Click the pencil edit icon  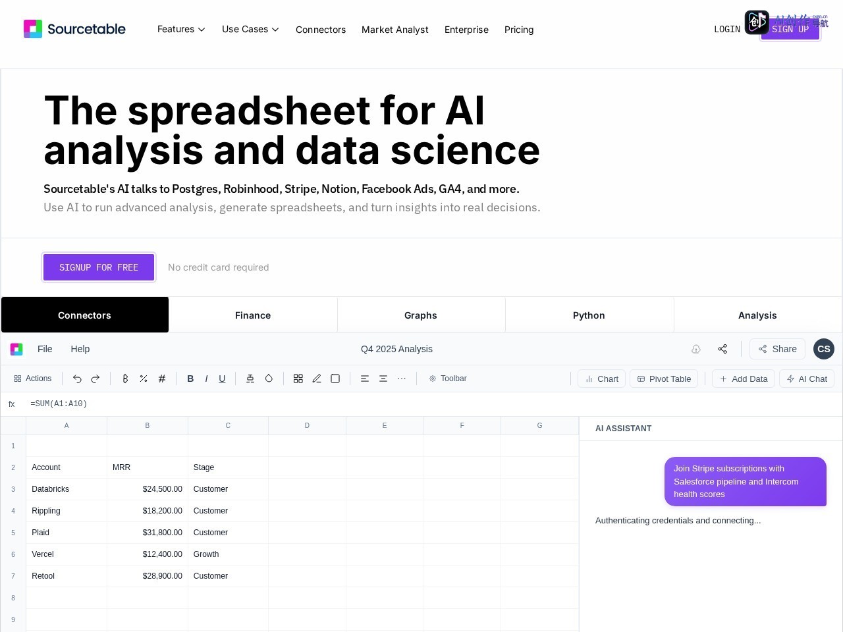pos(317,379)
